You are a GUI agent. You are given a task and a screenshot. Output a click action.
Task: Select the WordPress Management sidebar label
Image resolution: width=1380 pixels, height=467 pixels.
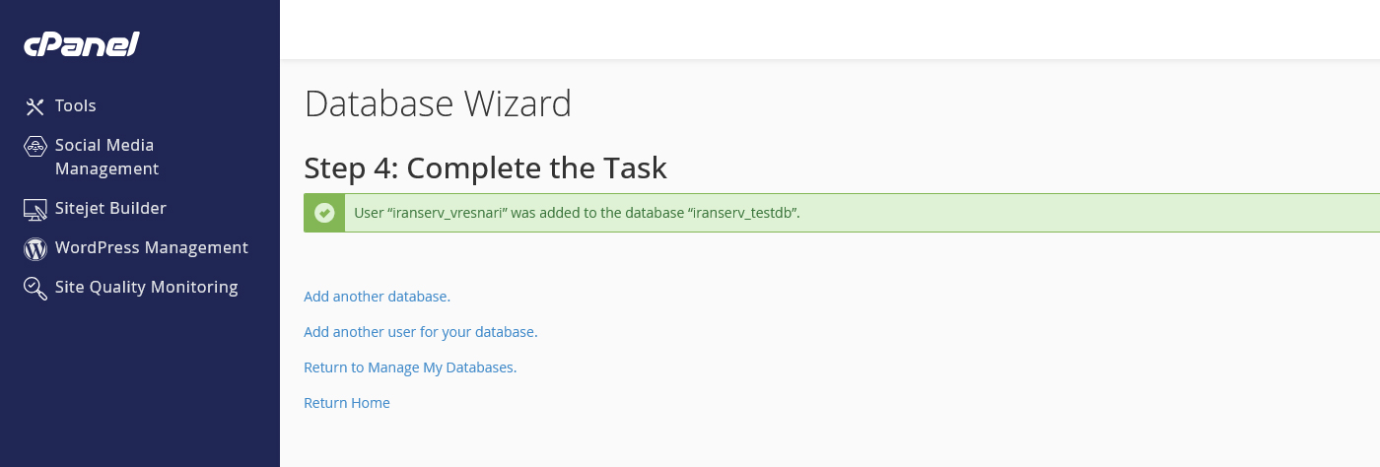pyautogui.click(x=152, y=247)
